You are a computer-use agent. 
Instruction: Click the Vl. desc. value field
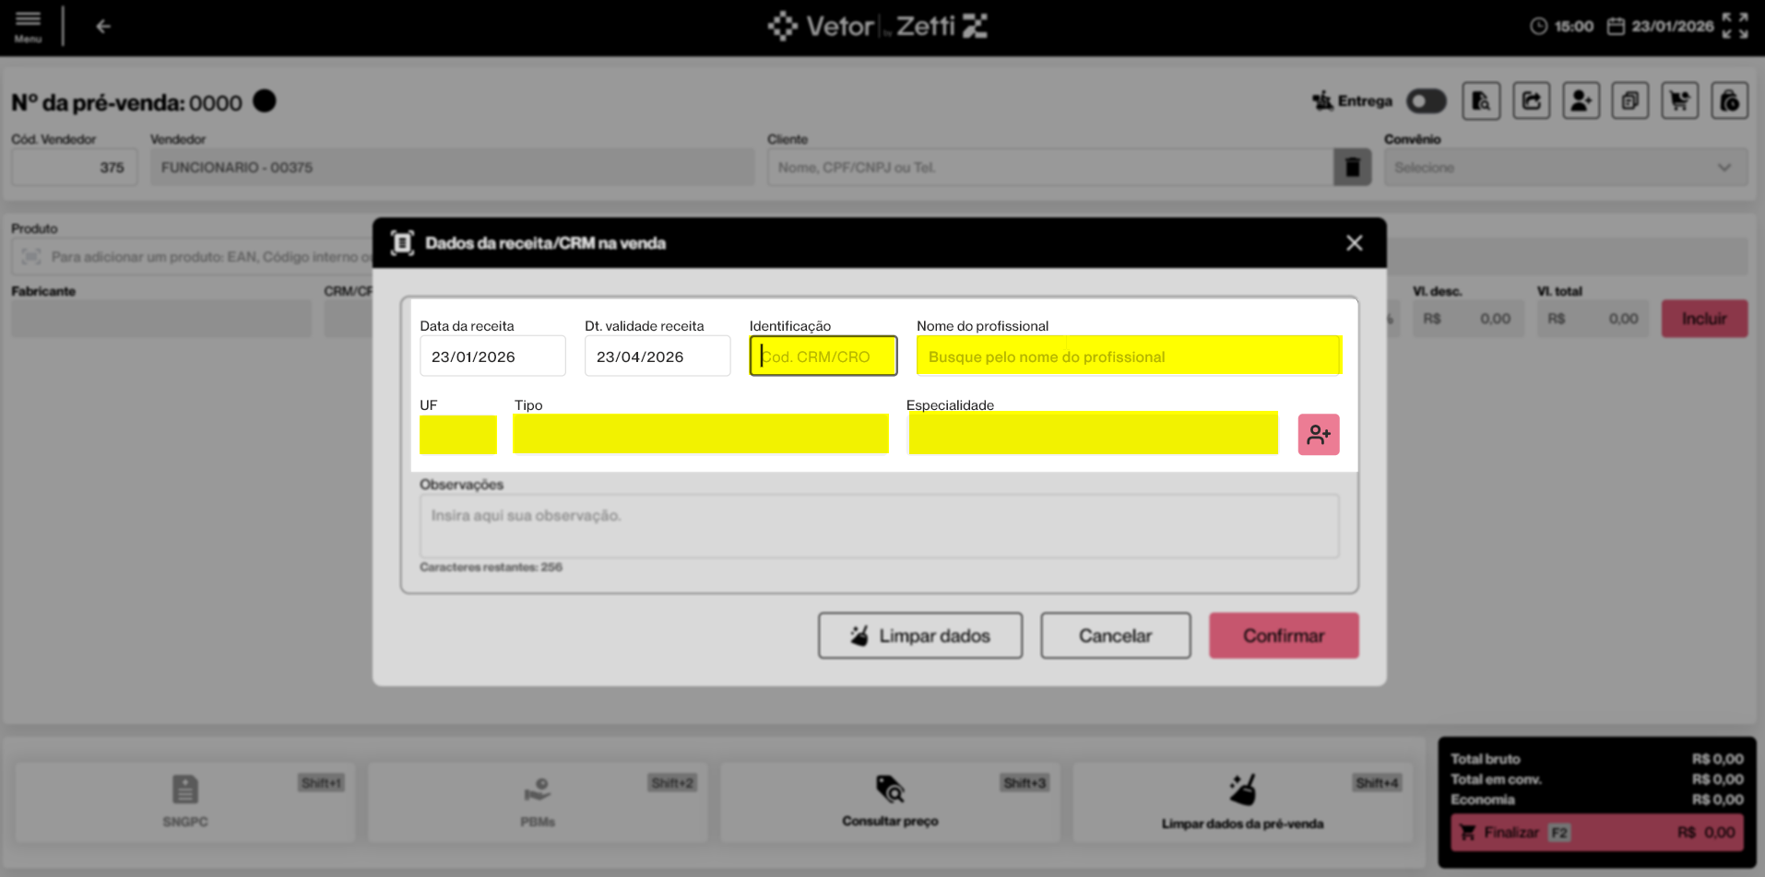tap(1467, 319)
